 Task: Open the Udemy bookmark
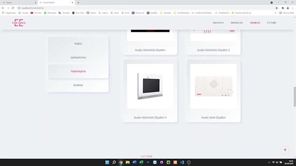coord(103,13)
